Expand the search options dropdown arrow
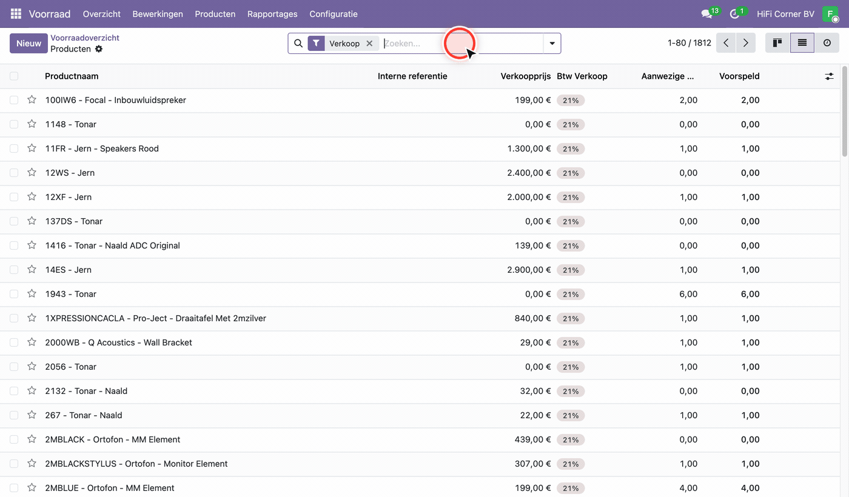 point(552,44)
